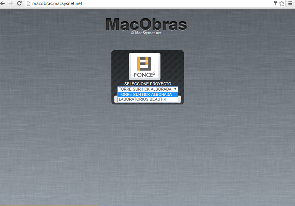Open the Chrome hamburger menu
This screenshot has height=206, width=295.
(x=290, y=3)
